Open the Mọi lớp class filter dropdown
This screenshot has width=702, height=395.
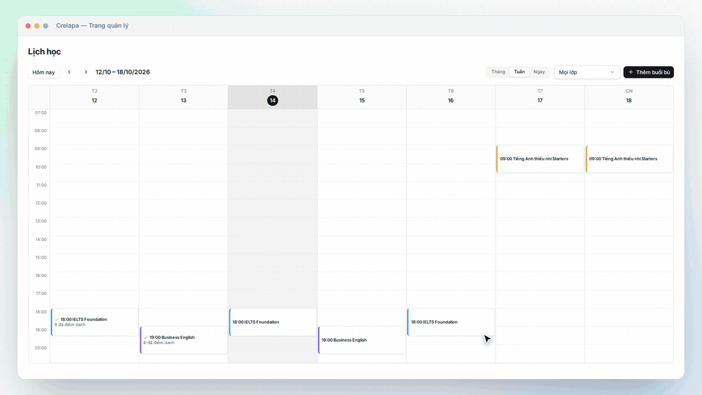pos(587,72)
